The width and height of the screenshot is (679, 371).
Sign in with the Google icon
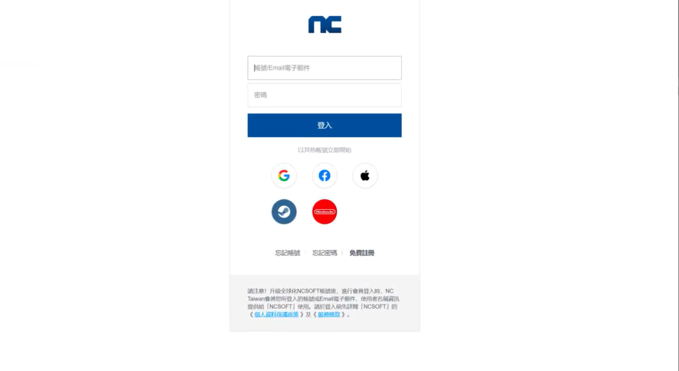[x=284, y=176]
